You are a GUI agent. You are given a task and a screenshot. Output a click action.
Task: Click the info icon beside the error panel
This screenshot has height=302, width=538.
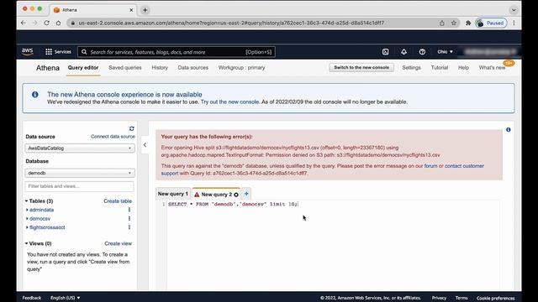[508, 130]
